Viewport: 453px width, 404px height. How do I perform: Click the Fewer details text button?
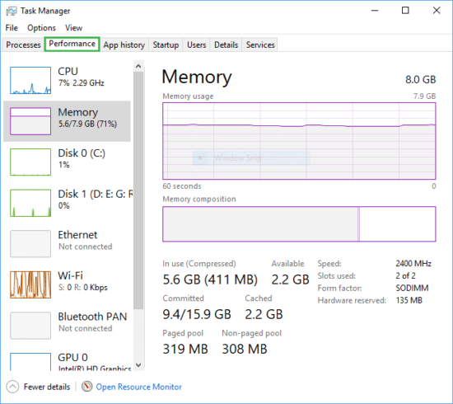pyautogui.click(x=47, y=387)
